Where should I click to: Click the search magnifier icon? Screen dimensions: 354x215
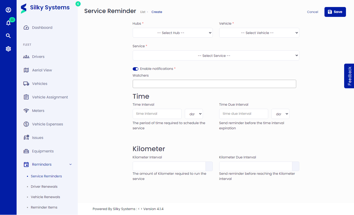(x=8, y=36)
